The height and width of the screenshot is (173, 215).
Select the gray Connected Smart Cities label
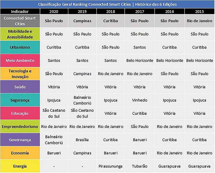(x=20, y=21)
